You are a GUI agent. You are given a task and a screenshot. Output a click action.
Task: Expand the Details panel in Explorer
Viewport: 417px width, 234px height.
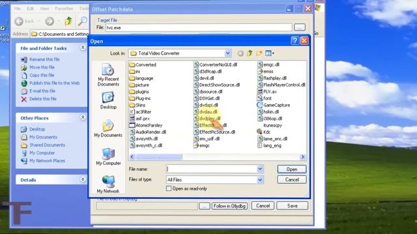point(83,179)
